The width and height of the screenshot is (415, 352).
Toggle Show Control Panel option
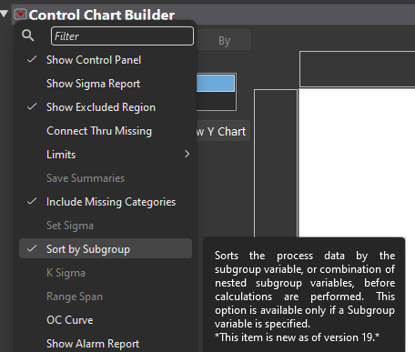coord(106,60)
